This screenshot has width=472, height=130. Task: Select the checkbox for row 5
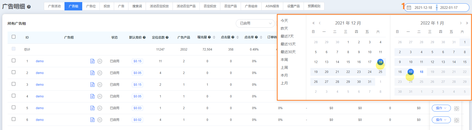click(x=14, y=107)
